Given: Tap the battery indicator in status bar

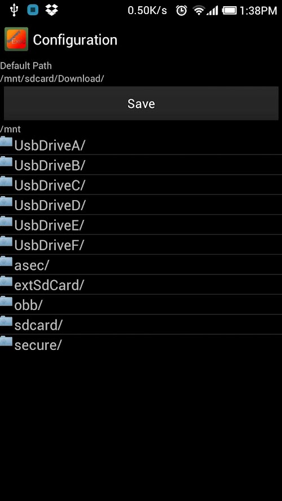Looking at the screenshot, I should (x=229, y=11).
